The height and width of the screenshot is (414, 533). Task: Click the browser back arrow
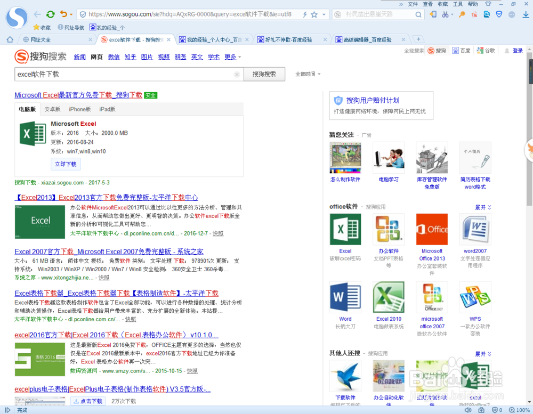pos(37,14)
